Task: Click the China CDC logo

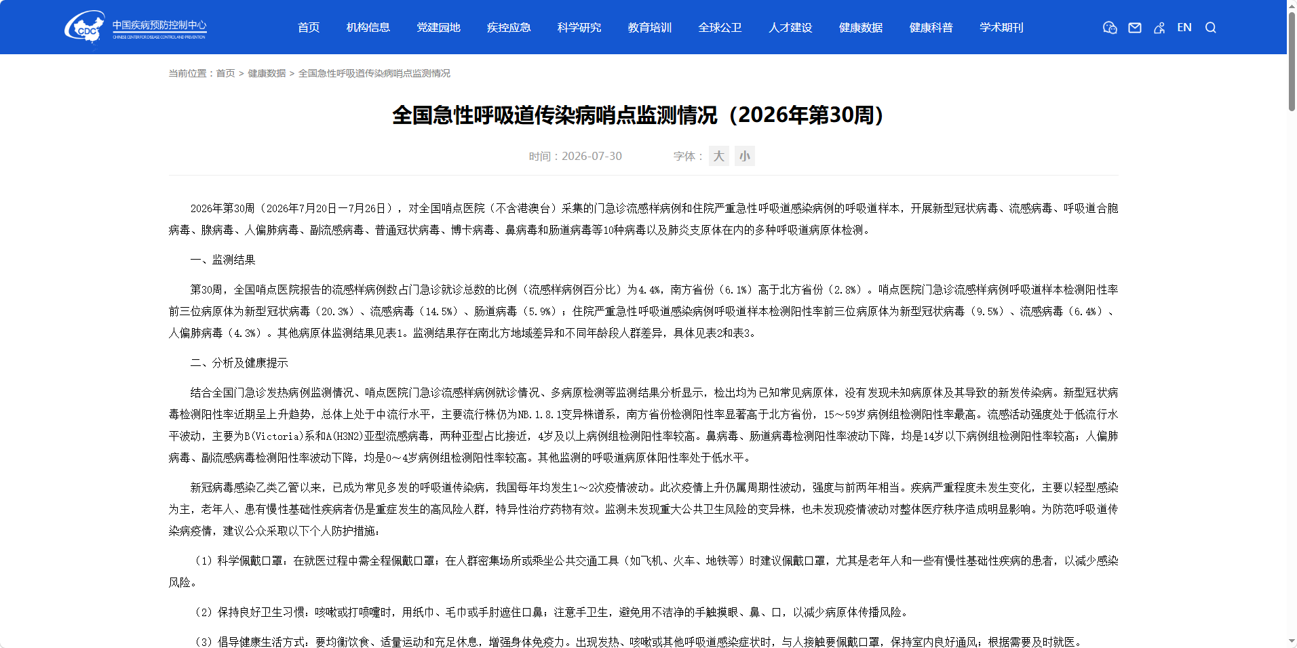Action: tap(136, 27)
